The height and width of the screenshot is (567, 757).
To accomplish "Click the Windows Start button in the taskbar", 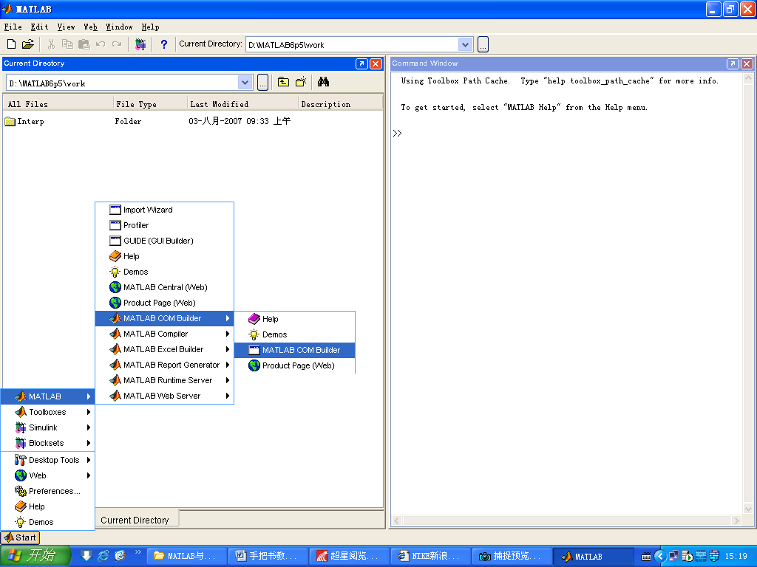I will coord(35,555).
